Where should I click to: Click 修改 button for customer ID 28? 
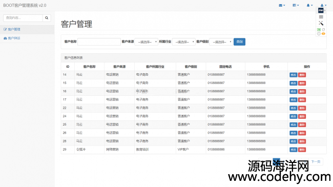293,141
